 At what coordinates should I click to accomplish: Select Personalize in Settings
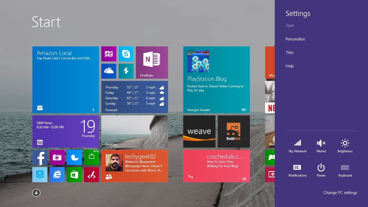pyautogui.click(x=295, y=39)
